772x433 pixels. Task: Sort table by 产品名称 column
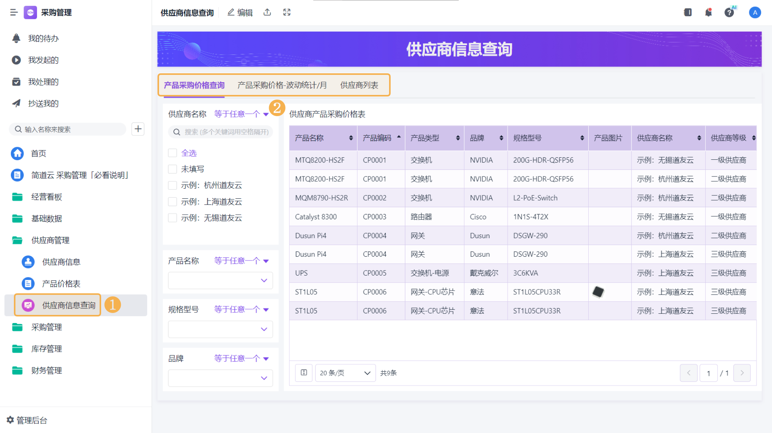tap(350, 138)
